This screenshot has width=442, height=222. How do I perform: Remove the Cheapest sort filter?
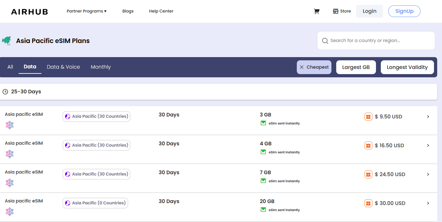click(x=302, y=67)
